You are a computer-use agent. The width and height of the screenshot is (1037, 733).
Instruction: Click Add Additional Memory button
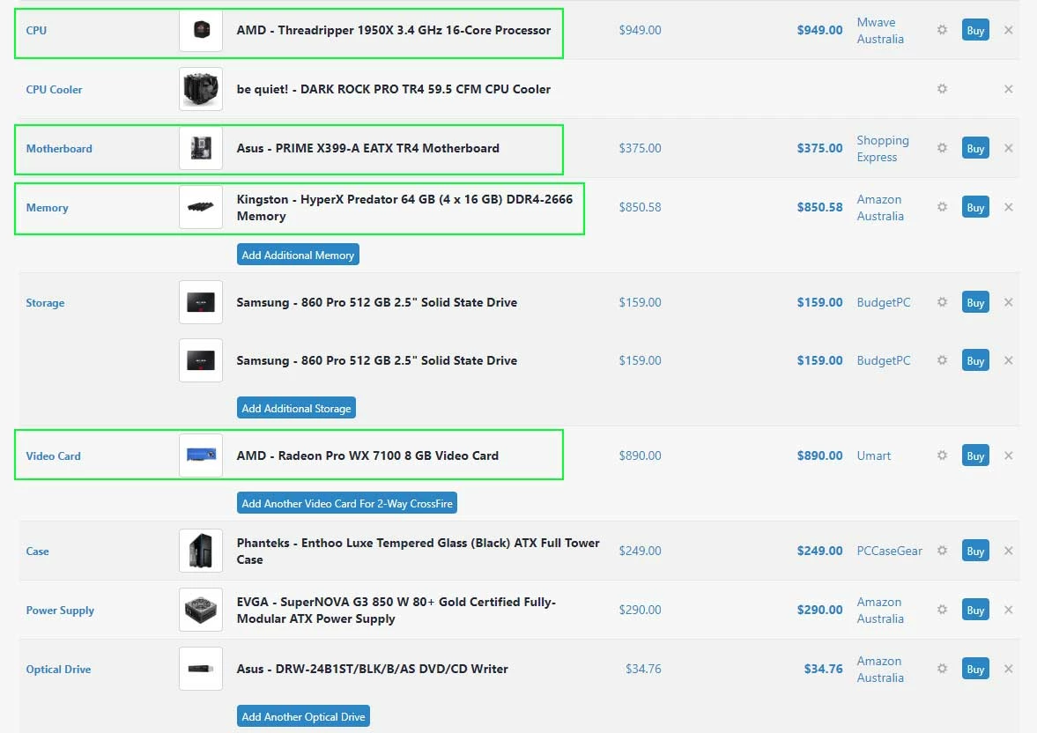click(x=299, y=255)
